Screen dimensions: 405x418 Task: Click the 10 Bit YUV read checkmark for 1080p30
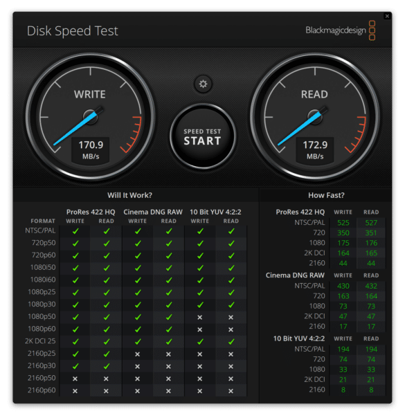(x=231, y=305)
